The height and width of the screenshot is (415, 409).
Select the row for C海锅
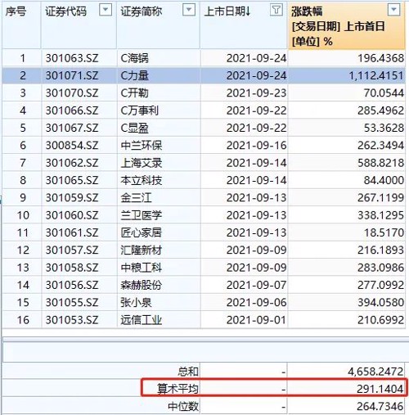tap(203, 58)
